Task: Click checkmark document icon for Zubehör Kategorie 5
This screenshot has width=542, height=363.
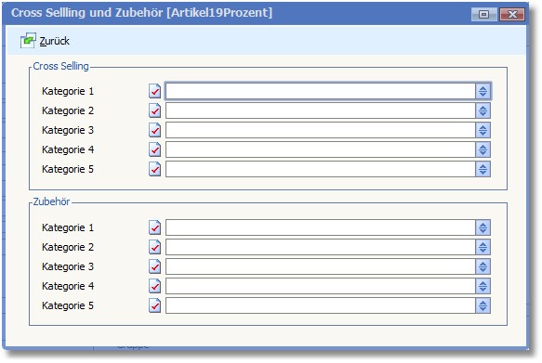Action: tap(155, 305)
